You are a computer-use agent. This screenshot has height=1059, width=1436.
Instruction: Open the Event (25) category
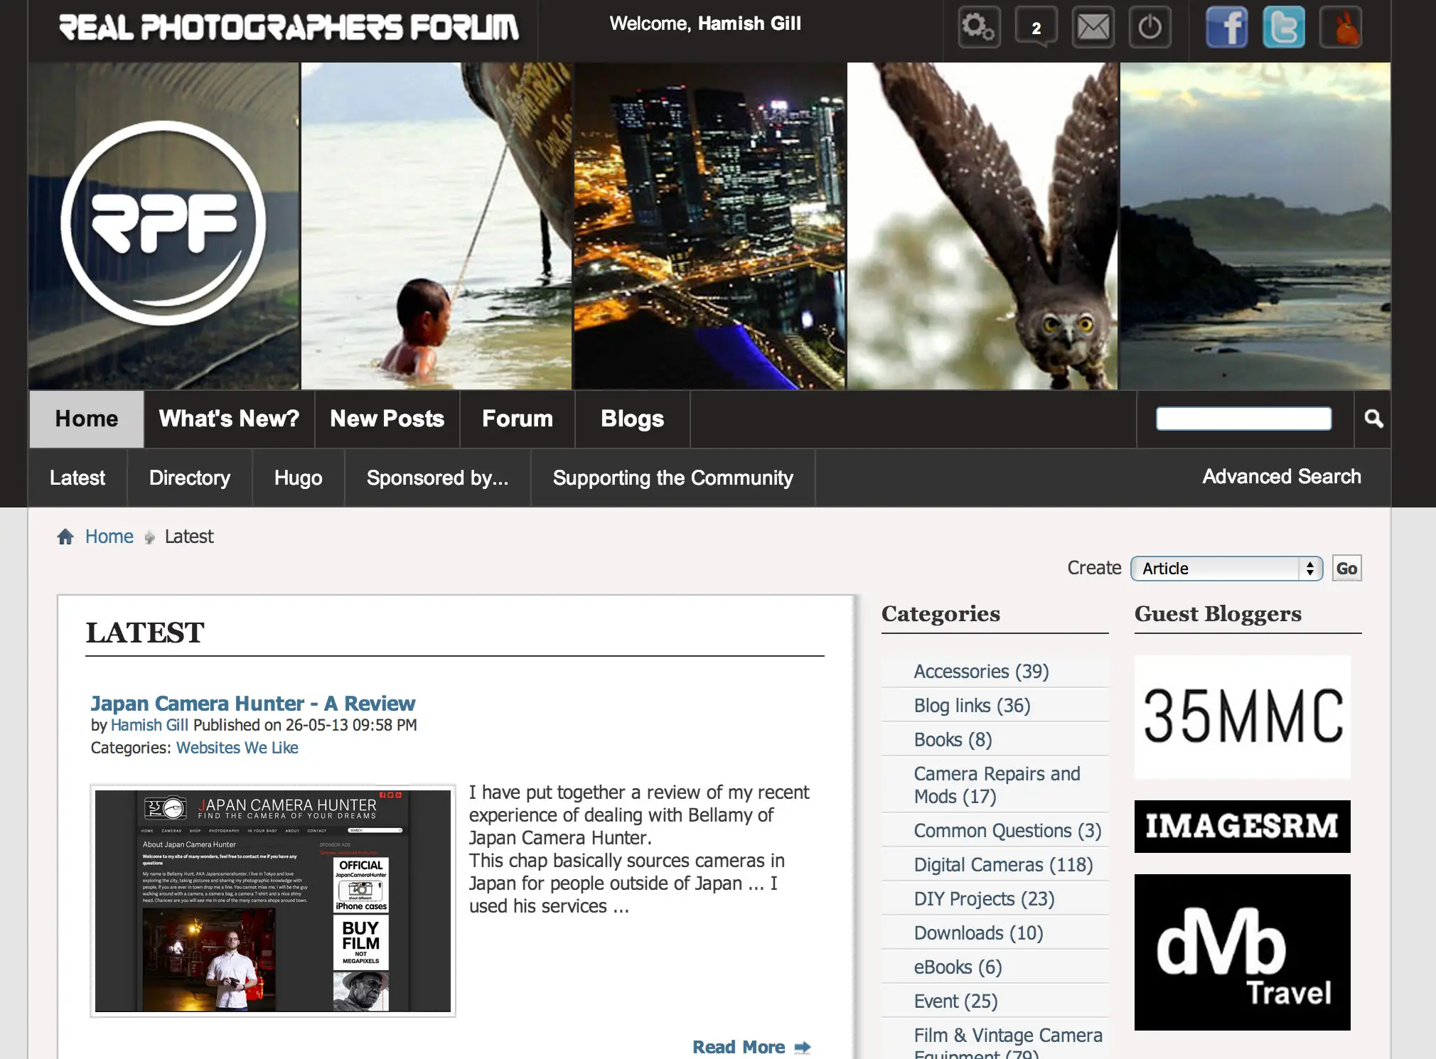pyautogui.click(x=955, y=1001)
